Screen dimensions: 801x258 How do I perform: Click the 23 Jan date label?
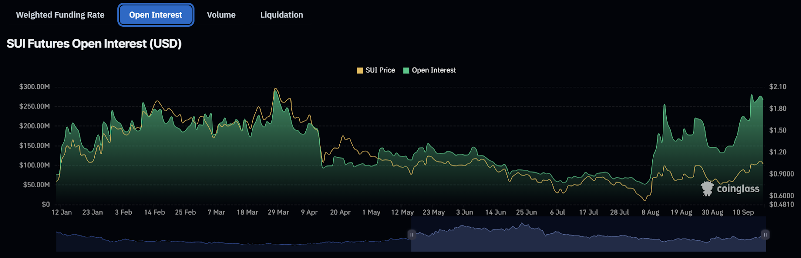point(93,212)
